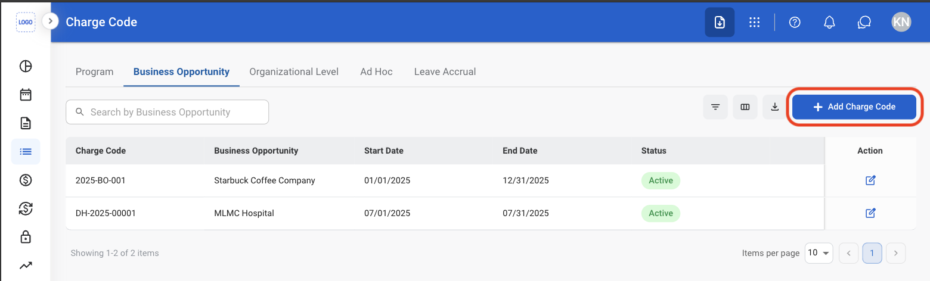Open the items per page dropdown
930x281 pixels.
819,253
